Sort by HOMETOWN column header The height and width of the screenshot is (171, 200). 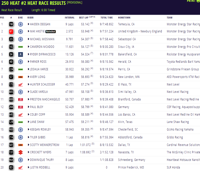(x=124, y=18)
